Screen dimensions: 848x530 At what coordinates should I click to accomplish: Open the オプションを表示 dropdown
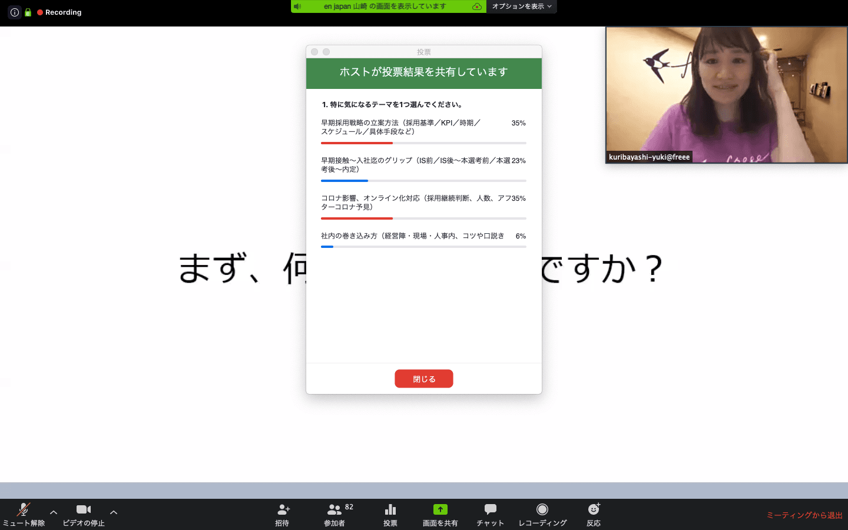coord(521,6)
